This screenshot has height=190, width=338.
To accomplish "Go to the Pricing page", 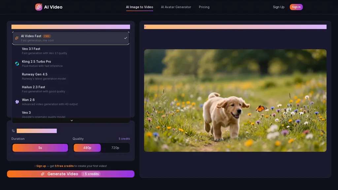I will click(204, 7).
